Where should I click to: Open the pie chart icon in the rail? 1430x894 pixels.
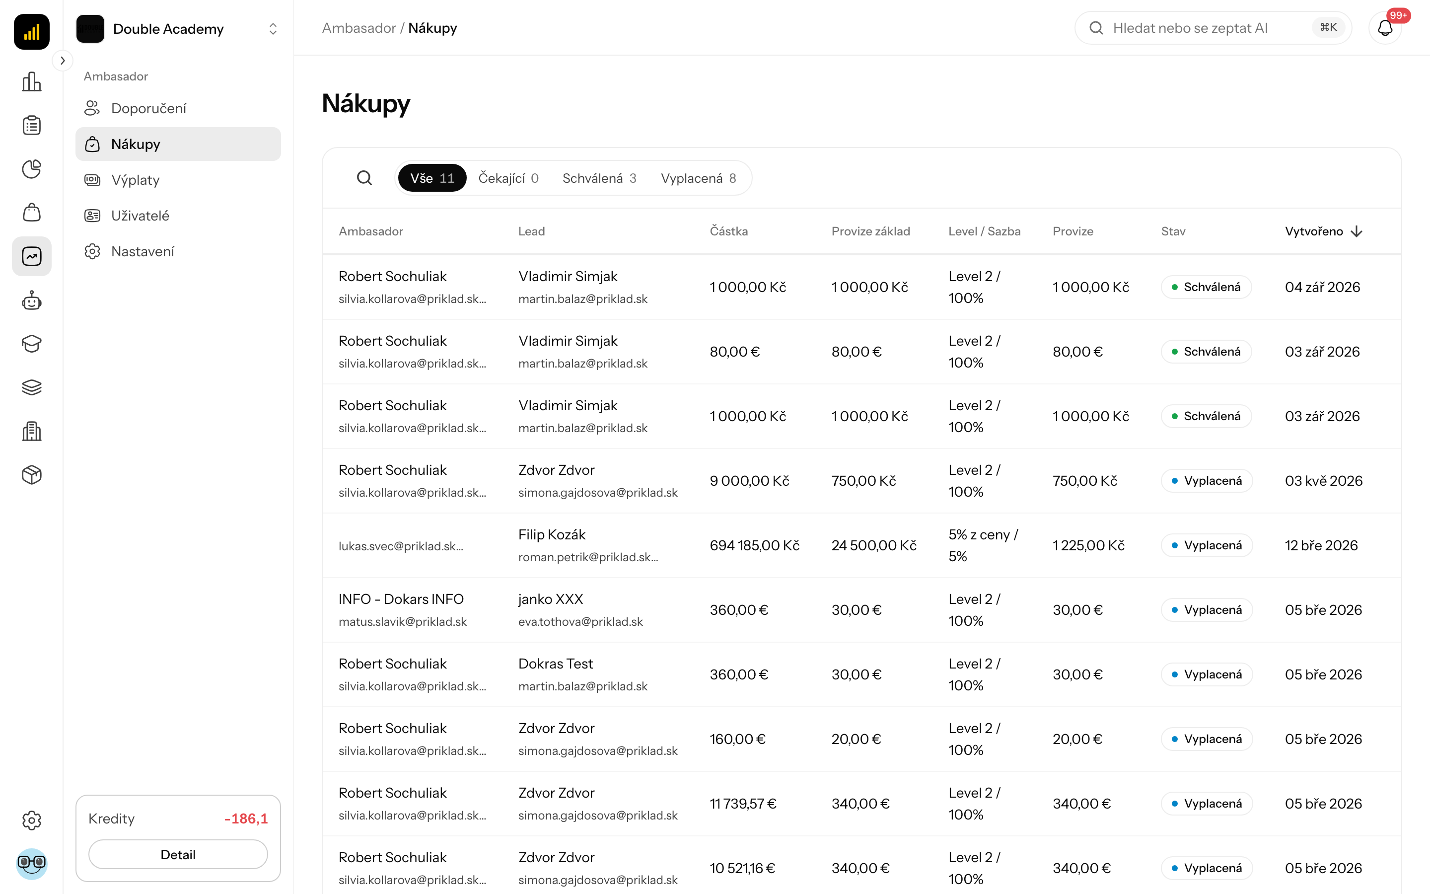coord(32,169)
